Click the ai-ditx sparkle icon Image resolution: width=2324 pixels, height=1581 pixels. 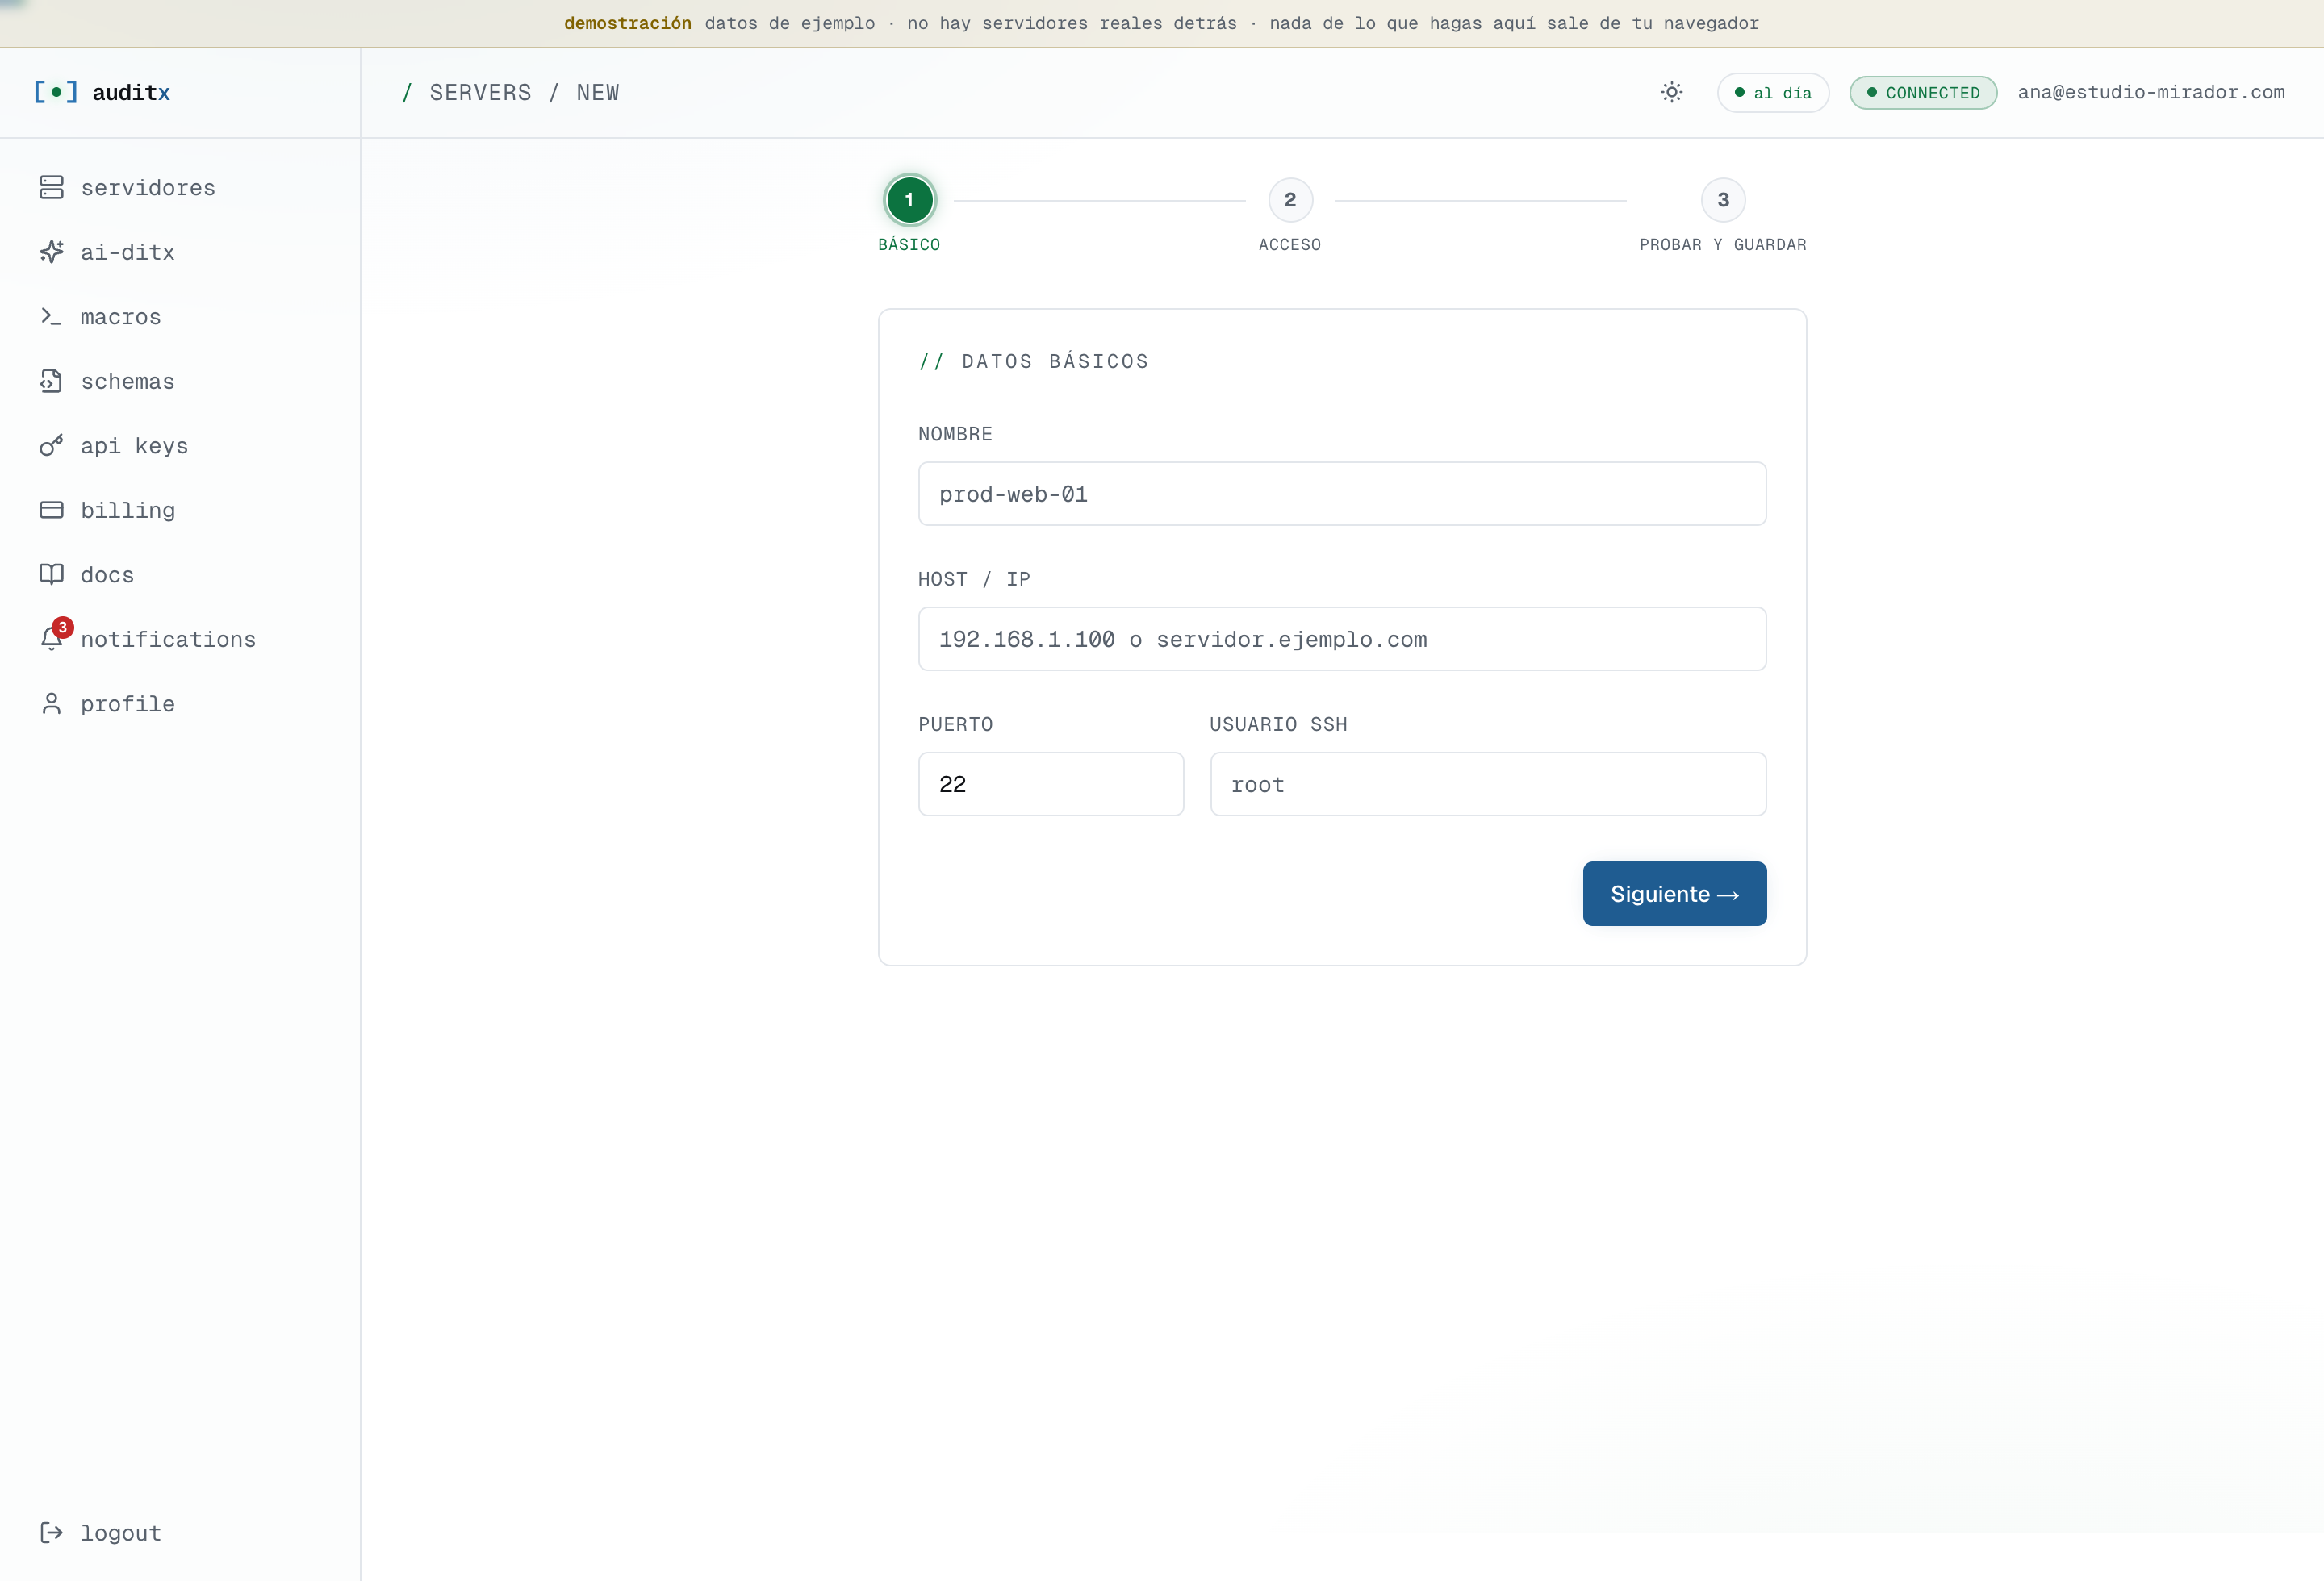coord(51,252)
